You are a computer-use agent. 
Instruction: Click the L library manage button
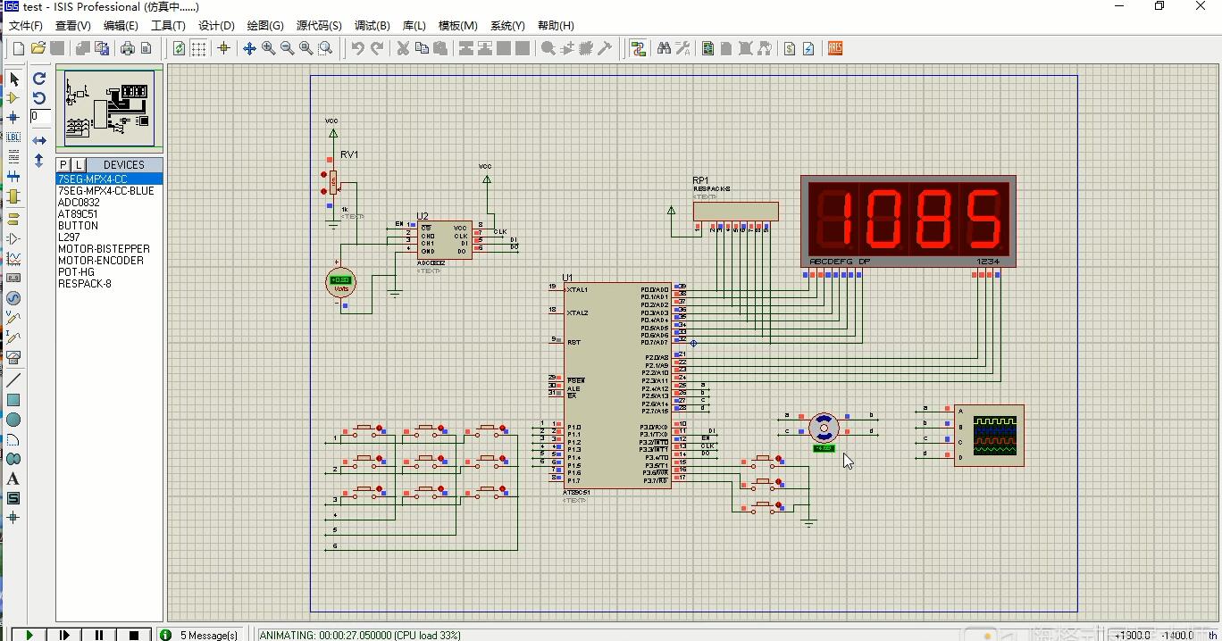pos(79,164)
